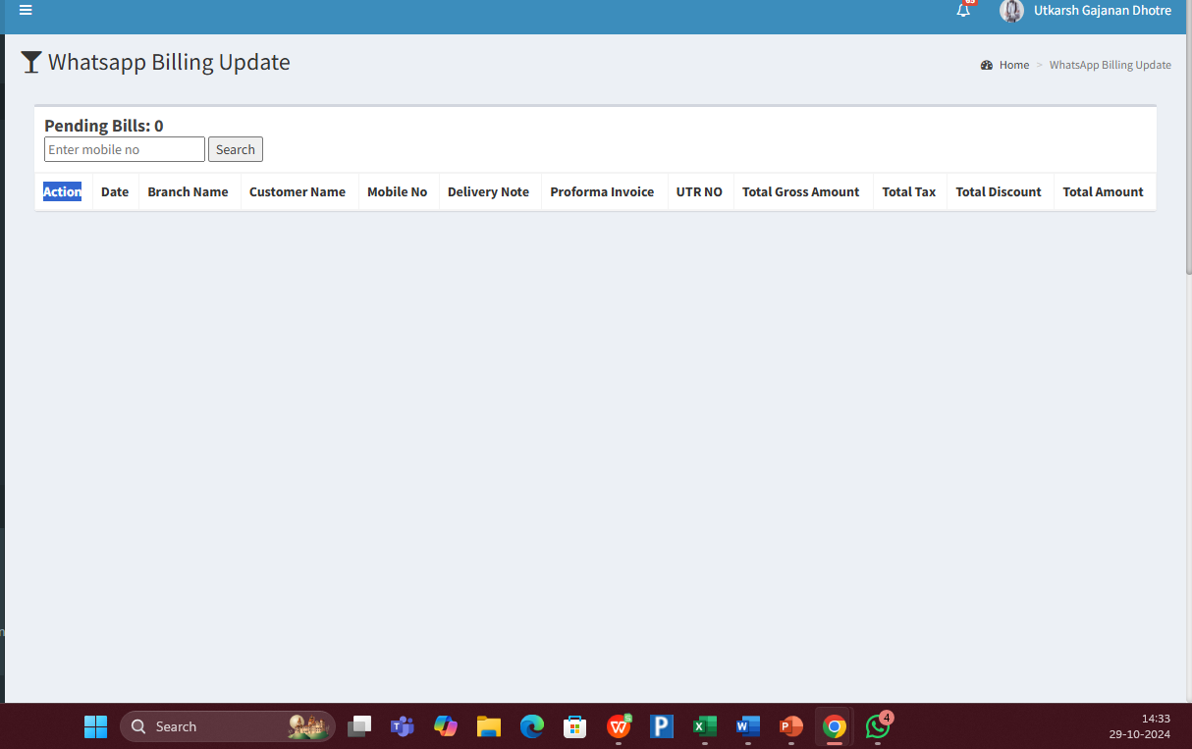Launch Microsoft Teams from taskbar
This screenshot has width=1192, height=749.
coord(403,726)
